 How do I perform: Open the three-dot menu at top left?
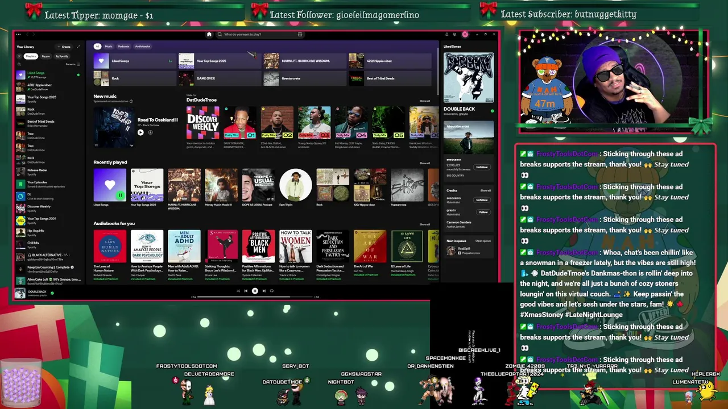18,35
